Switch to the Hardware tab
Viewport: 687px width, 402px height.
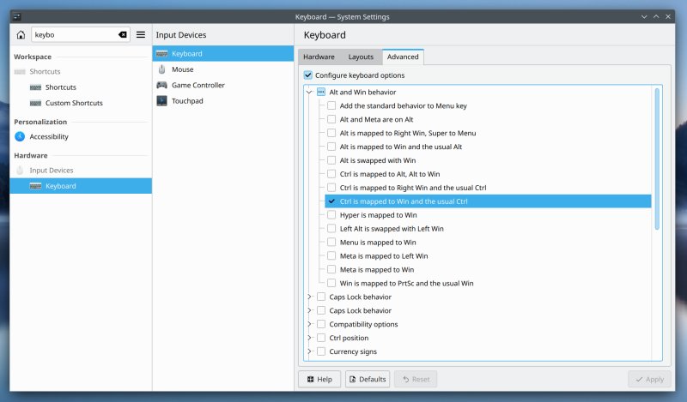coord(319,57)
